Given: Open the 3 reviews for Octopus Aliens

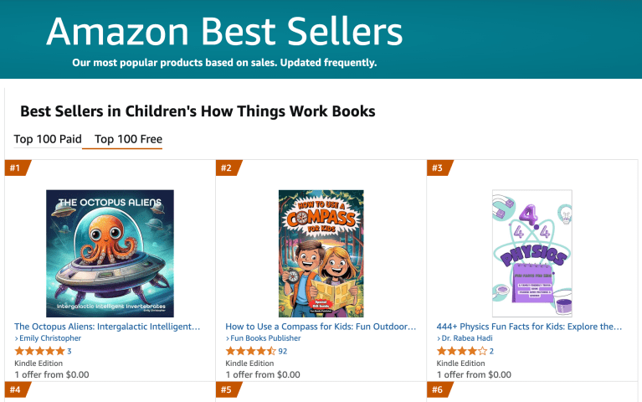Looking at the screenshot, I should click(x=69, y=351).
